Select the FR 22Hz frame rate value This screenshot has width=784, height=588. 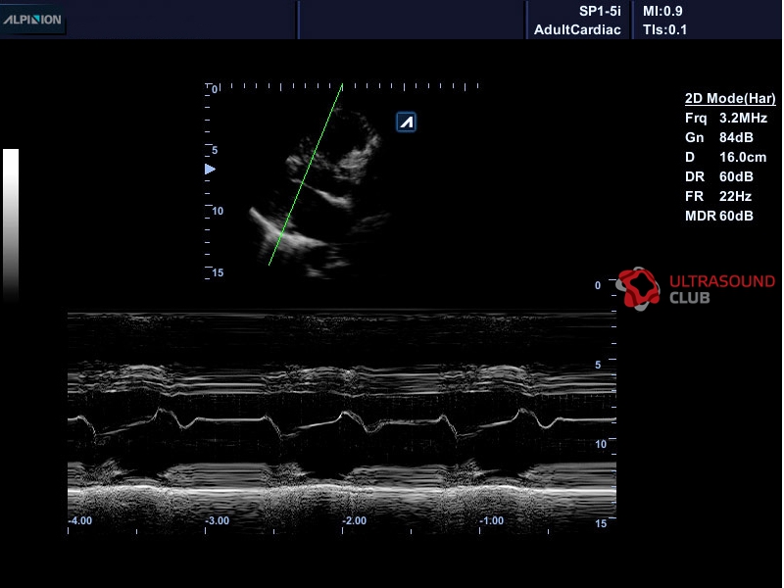[718, 196]
